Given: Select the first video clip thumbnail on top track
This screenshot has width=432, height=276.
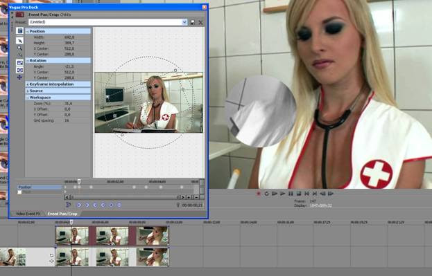Looking at the screenshot, I should click(72, 236).
